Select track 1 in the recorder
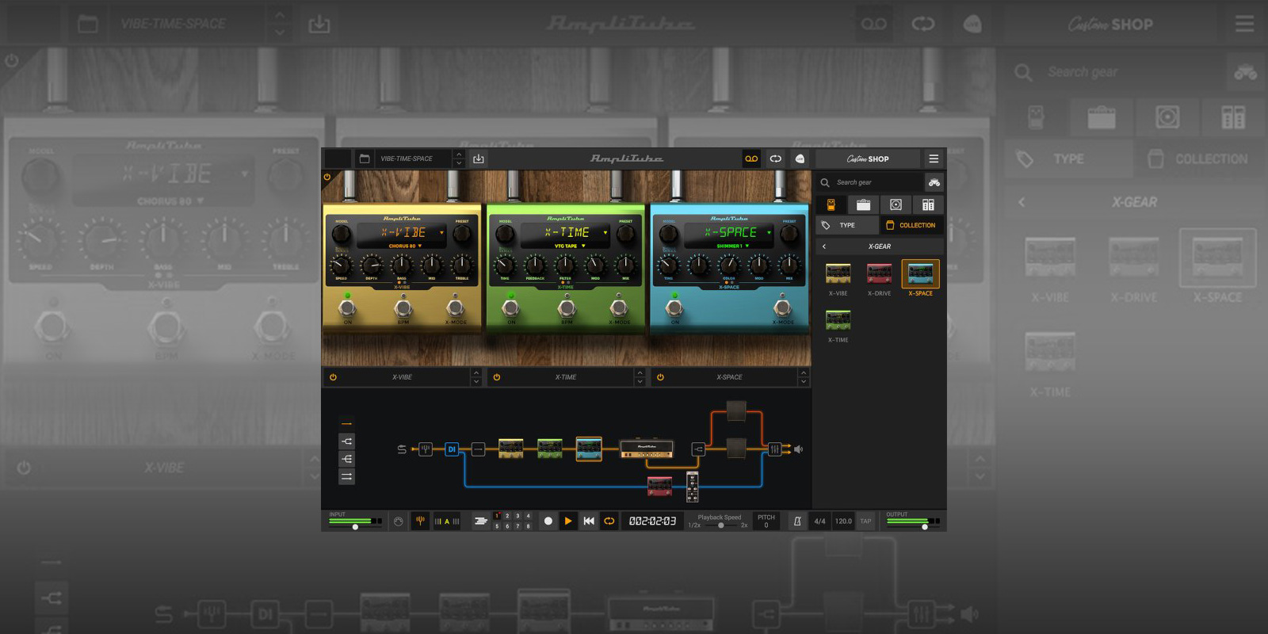This screenshot has width=1268, height=634. coord(498,516)
